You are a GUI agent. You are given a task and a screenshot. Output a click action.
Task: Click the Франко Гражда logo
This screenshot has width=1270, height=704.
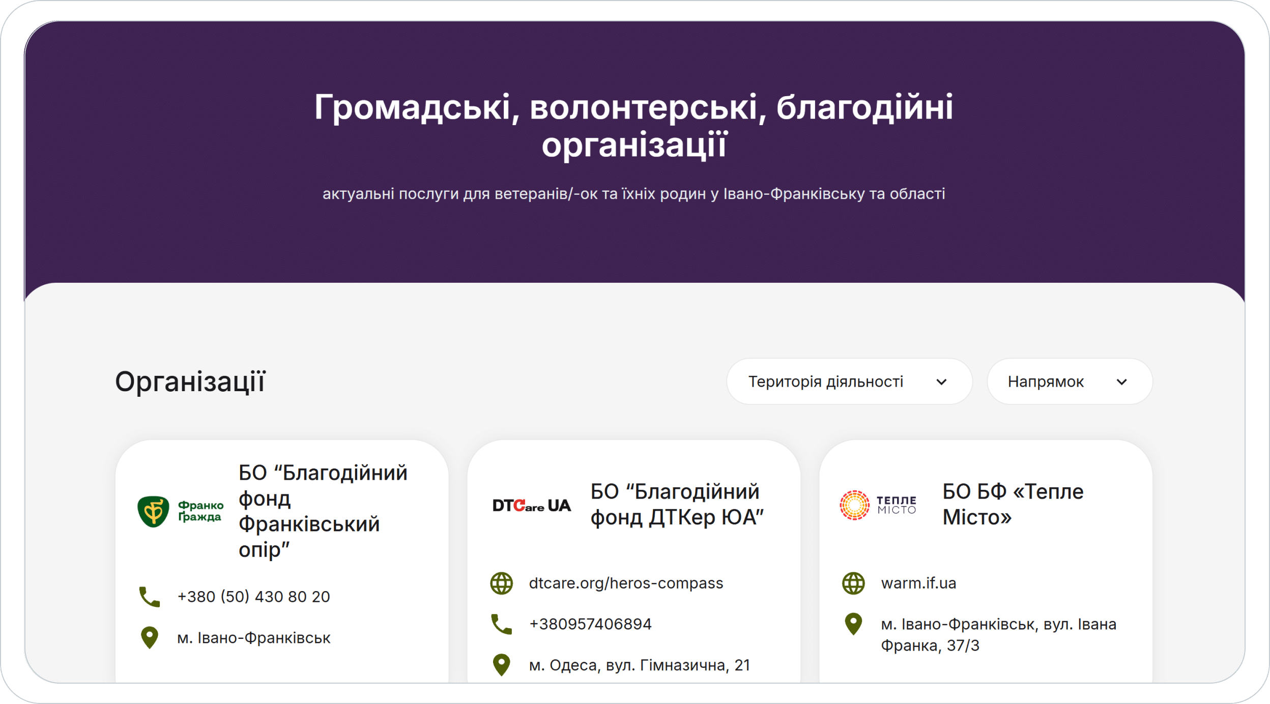[180, 511]
